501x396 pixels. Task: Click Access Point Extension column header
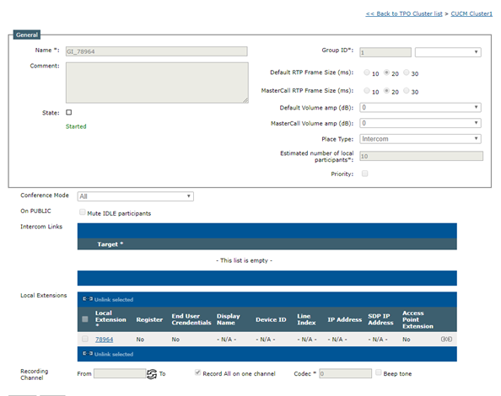pyautogui.click(x=417, y=319)
